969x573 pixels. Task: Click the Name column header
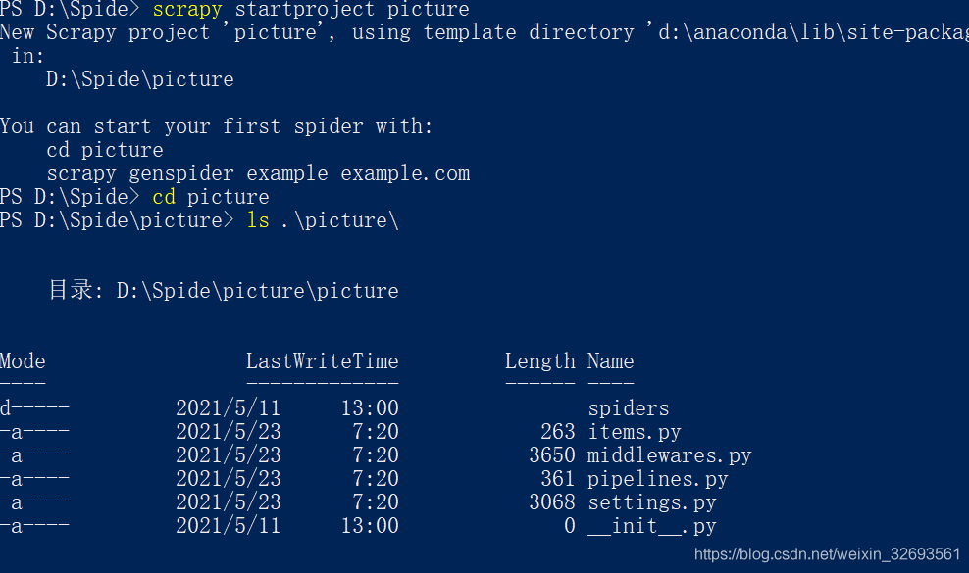(610, 361)
